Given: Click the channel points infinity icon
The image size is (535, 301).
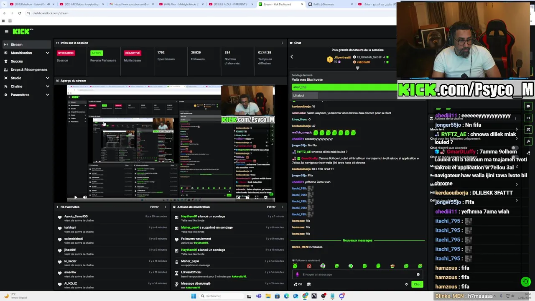Looking at the screenshot, I should pos(298,284).
